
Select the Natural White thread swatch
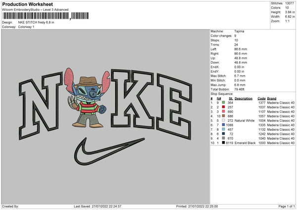[x=224, y=120]
